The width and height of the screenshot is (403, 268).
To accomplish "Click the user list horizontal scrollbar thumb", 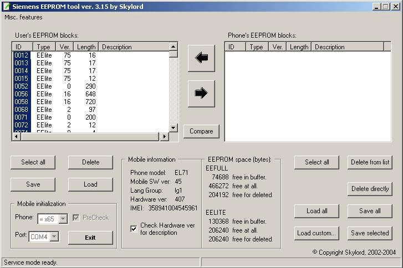I will click(x=90, y=137).
